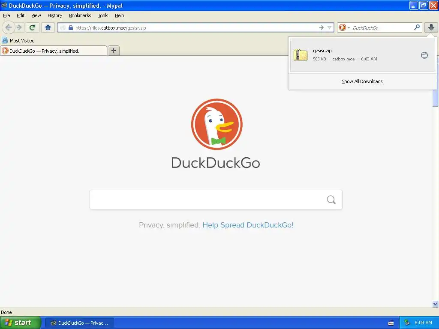Toggle the Downloads toolbar button
This screenshot has height=329, width=439.
(x=431, y=27)
